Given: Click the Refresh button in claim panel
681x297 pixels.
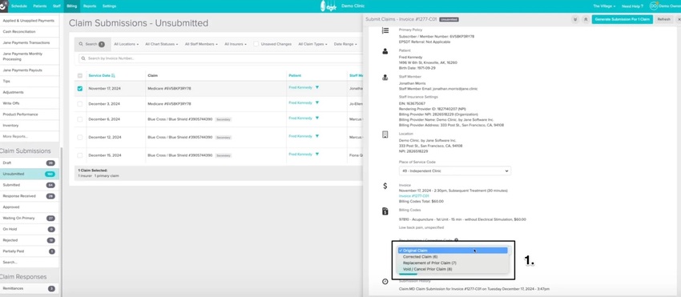Looking at the screenshot, I should [663, 19].
